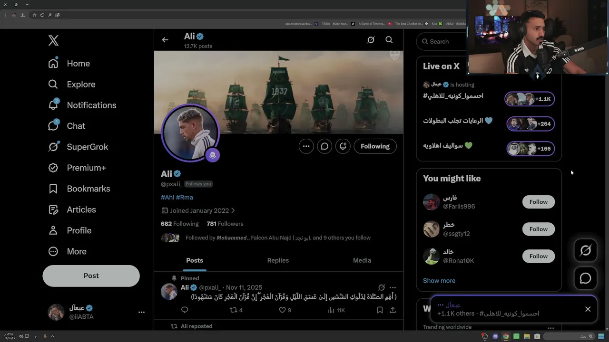This screenshot has width=609, height=342.
Task: Follow @ssgty12
Action: pyautogui.click(x=539, y=229)
